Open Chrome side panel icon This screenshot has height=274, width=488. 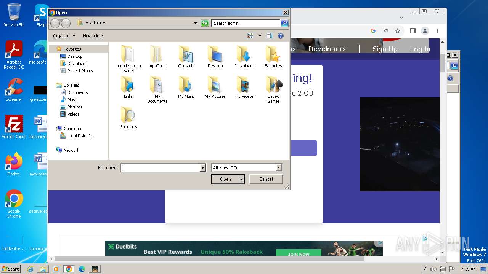[413, 31]
